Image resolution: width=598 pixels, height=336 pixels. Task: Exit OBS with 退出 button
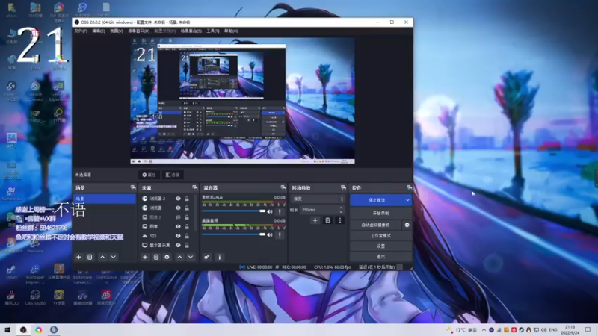point(380,257)
